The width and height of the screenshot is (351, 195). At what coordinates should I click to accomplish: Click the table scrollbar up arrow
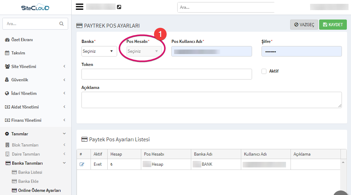(x=343, y=162)
